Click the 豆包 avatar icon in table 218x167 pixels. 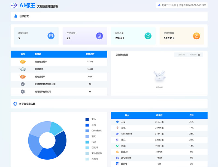pyautogui.click(x=117, y=128)
